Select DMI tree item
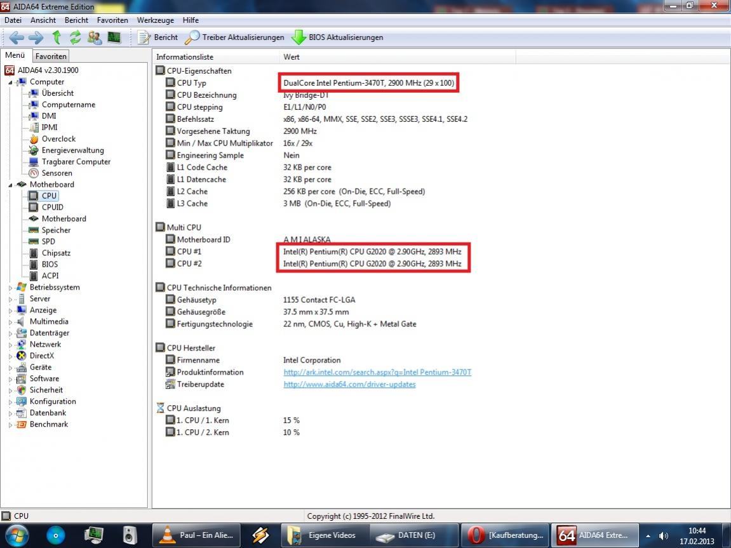The height and width of the screenshot is (548, 731). (48, 116)
